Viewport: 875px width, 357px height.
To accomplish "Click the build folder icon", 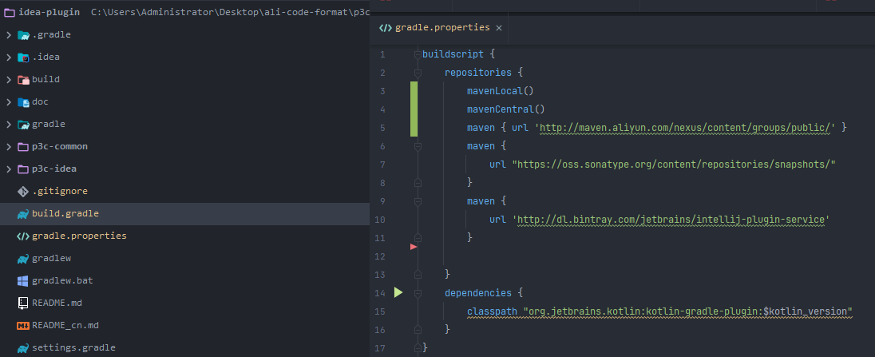I will click(x=23, y=80).
